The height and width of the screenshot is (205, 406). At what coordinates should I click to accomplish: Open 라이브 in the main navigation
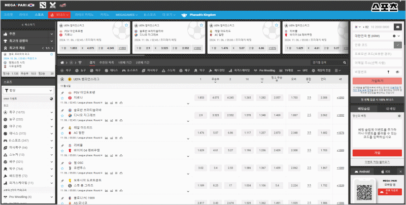pos(23,15)
